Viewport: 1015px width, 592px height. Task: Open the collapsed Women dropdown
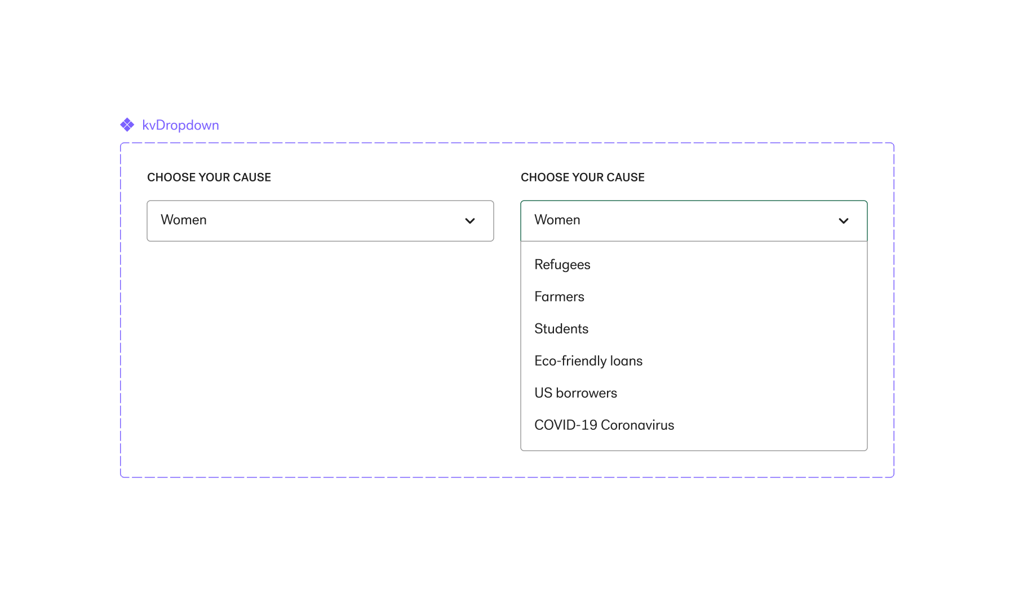(x=320, y=221)
